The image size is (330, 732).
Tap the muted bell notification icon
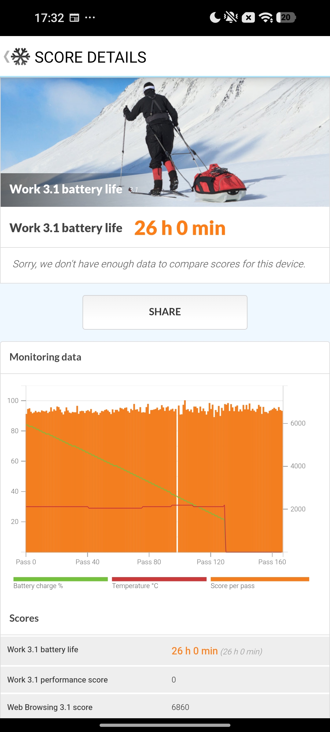coord(231,17)
